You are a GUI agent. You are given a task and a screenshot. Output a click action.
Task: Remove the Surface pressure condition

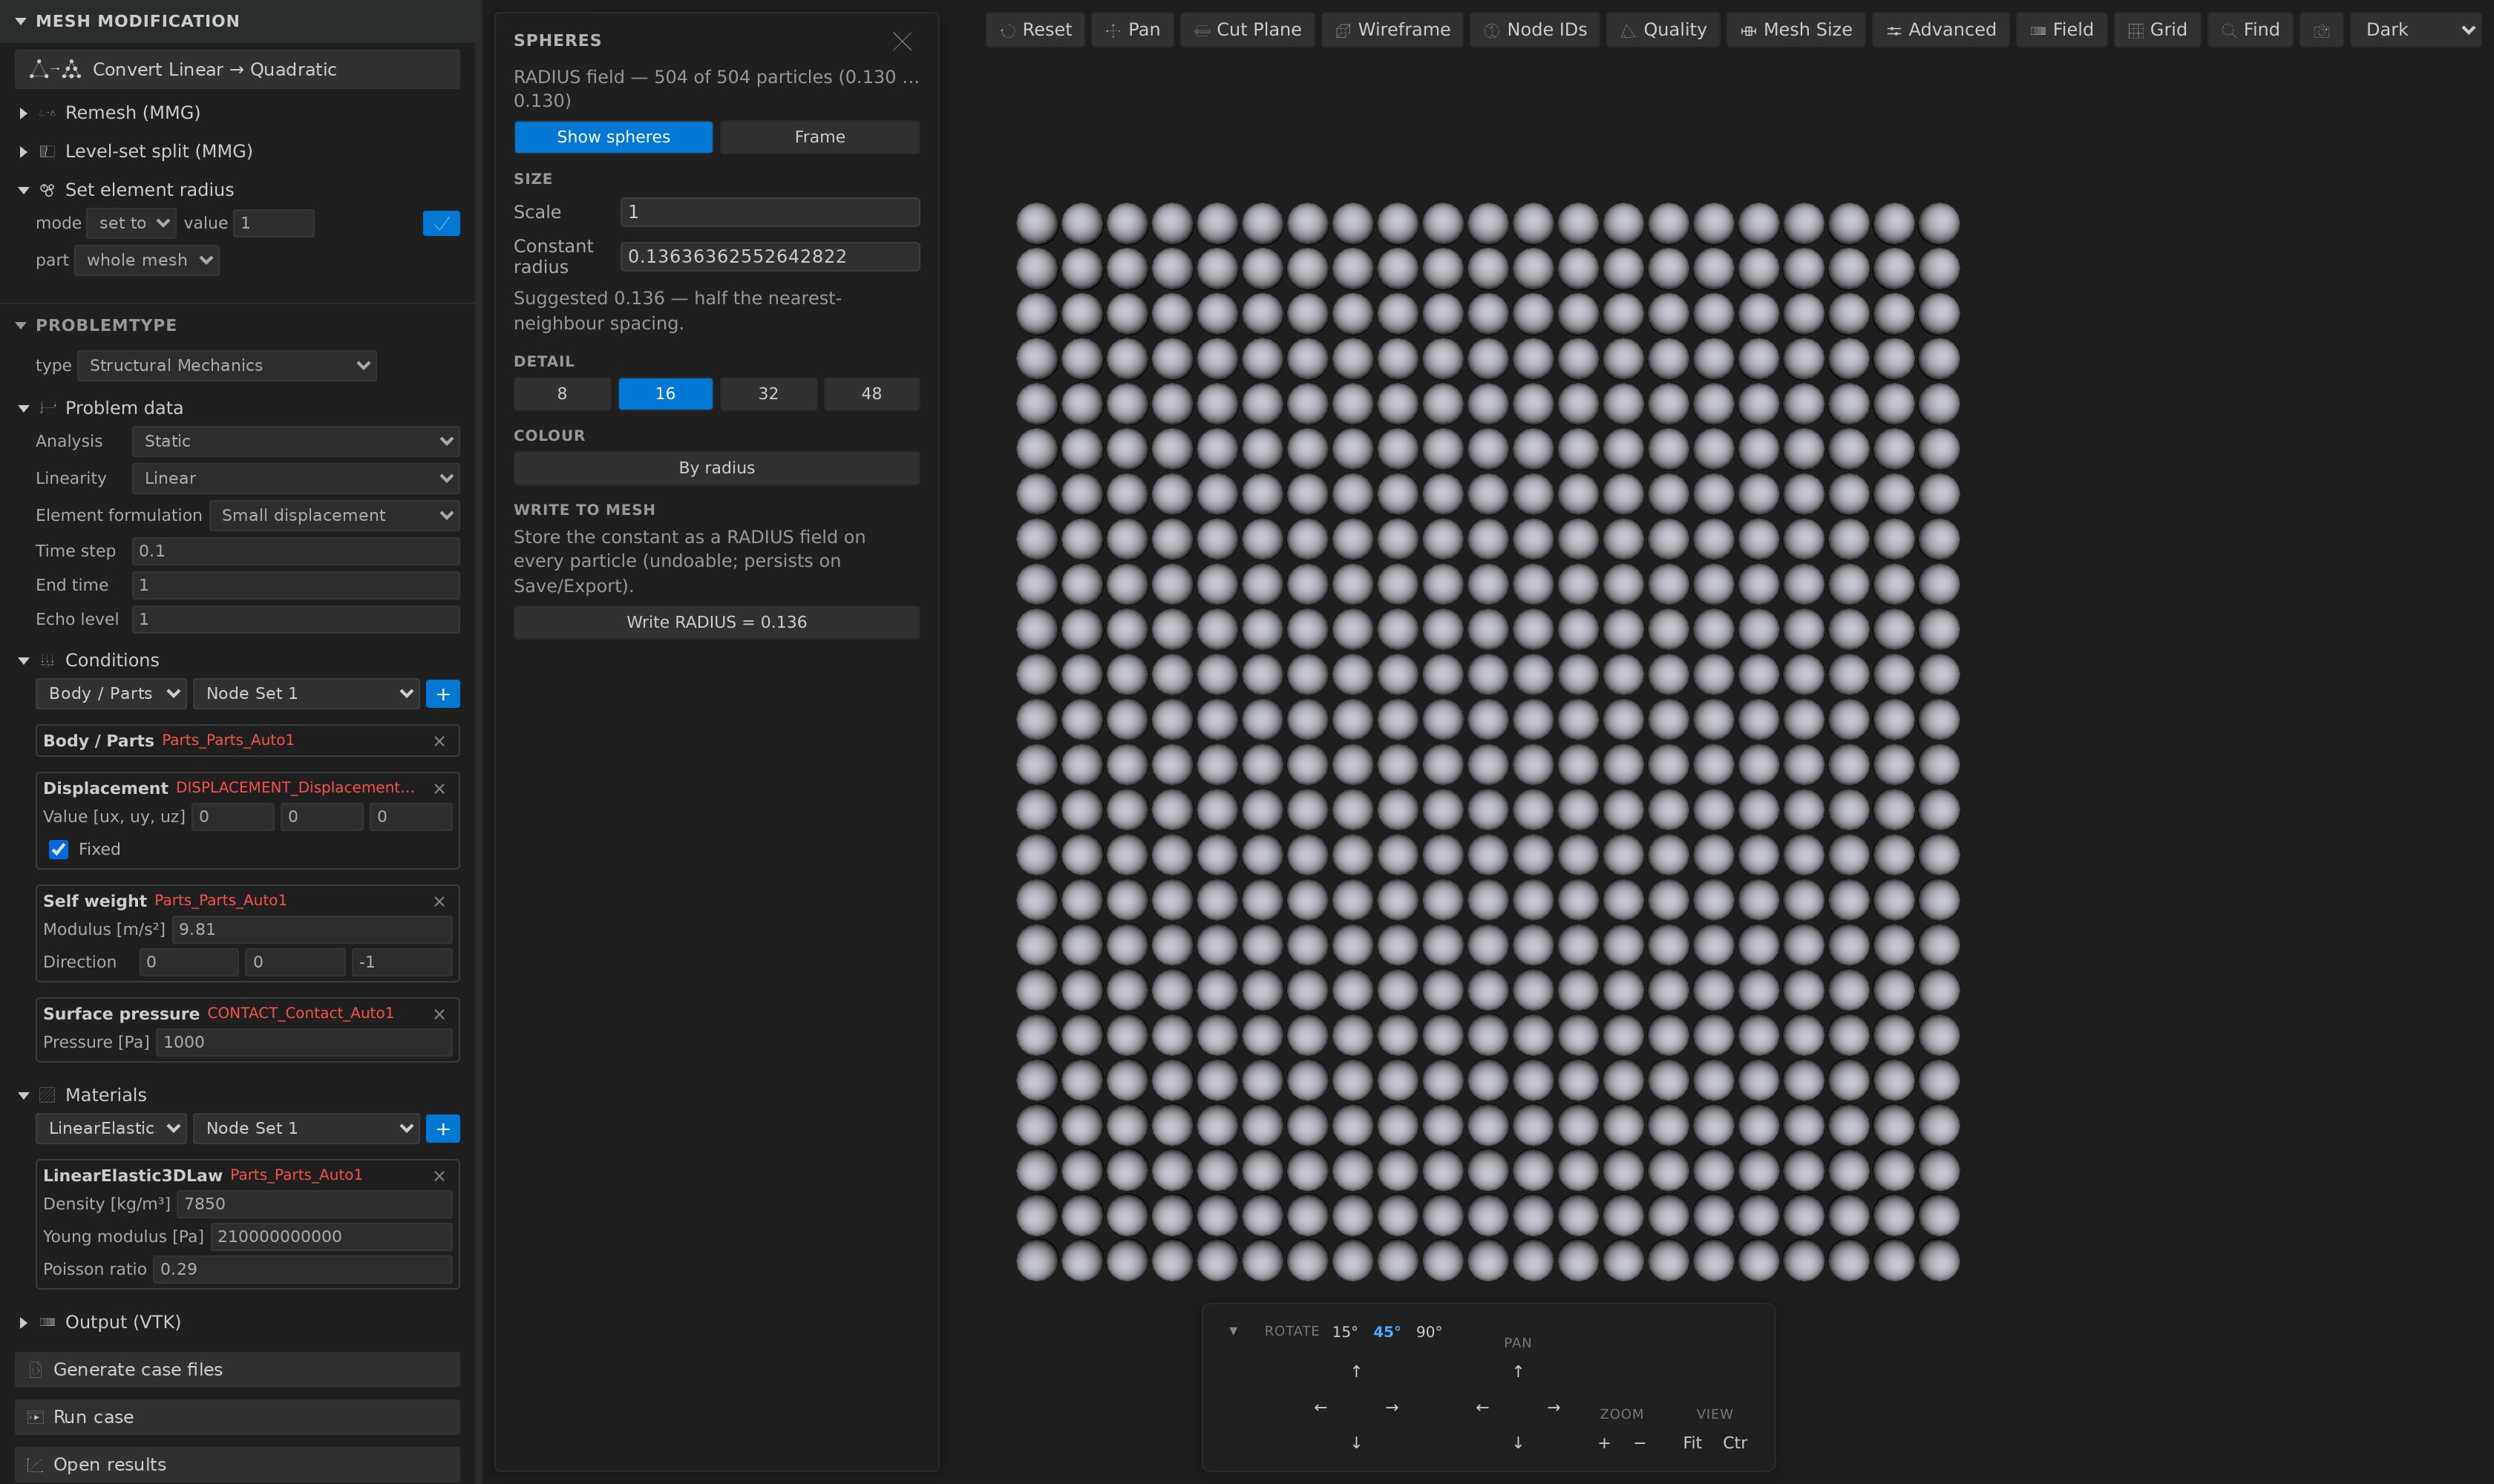click(x=439, y=1015)
